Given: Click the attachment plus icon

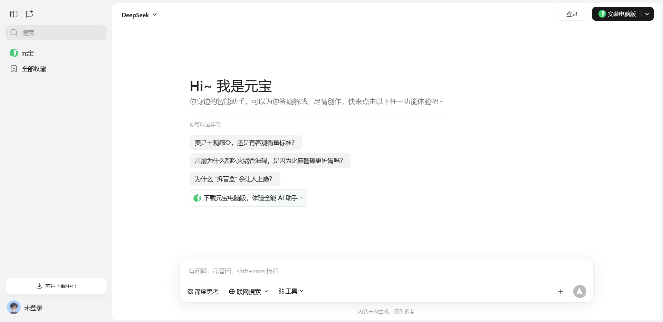Looking at the screenshot, I should coord(561,292).
